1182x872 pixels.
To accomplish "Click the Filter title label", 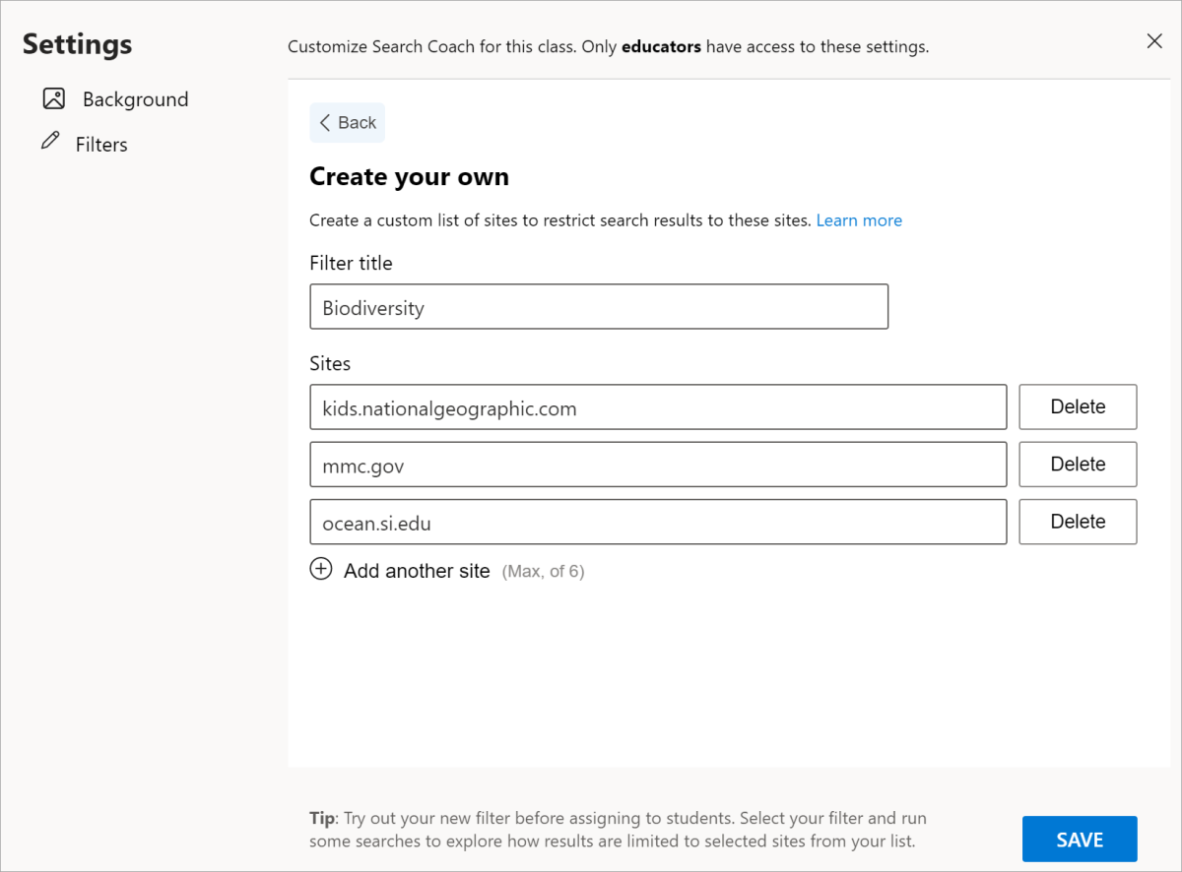I will tap(351, 263).
